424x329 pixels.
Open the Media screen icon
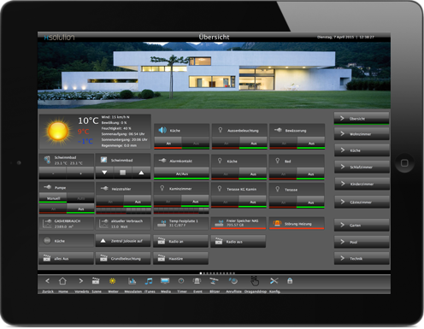(165, 281)
